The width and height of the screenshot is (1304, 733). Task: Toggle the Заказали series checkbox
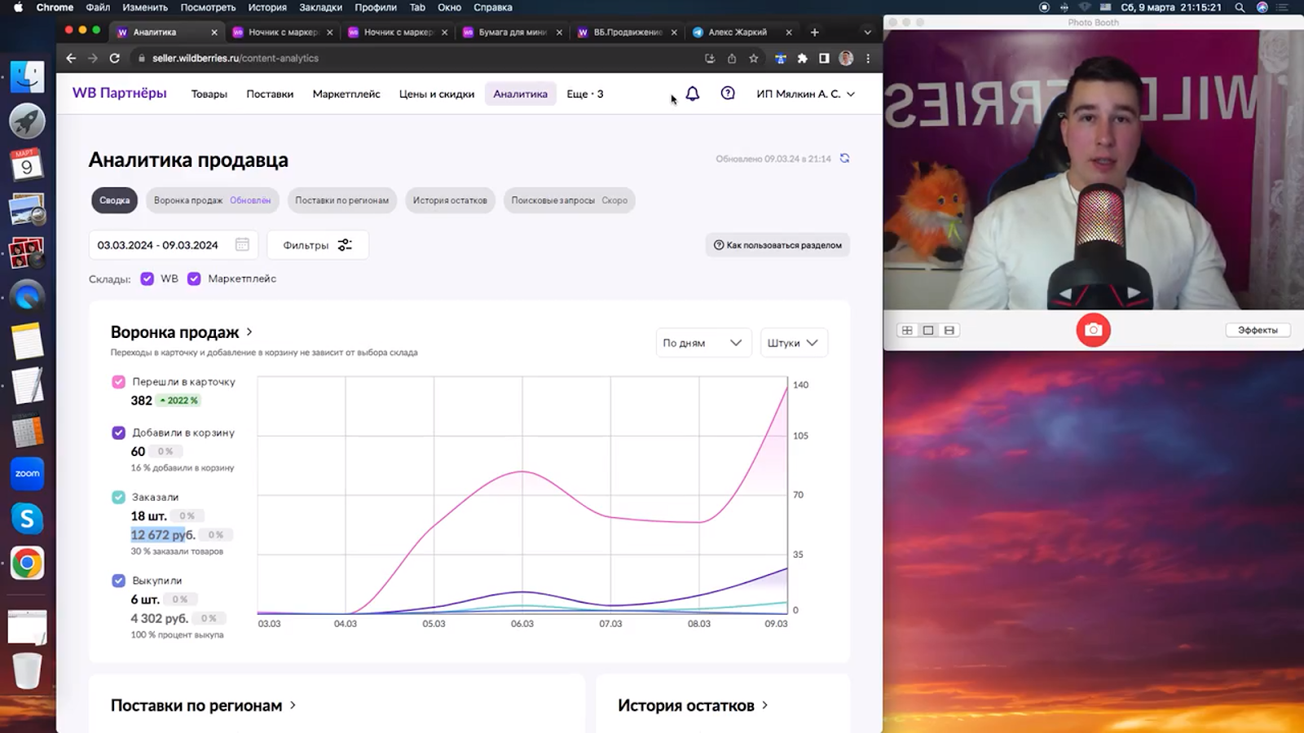point(118,497)
